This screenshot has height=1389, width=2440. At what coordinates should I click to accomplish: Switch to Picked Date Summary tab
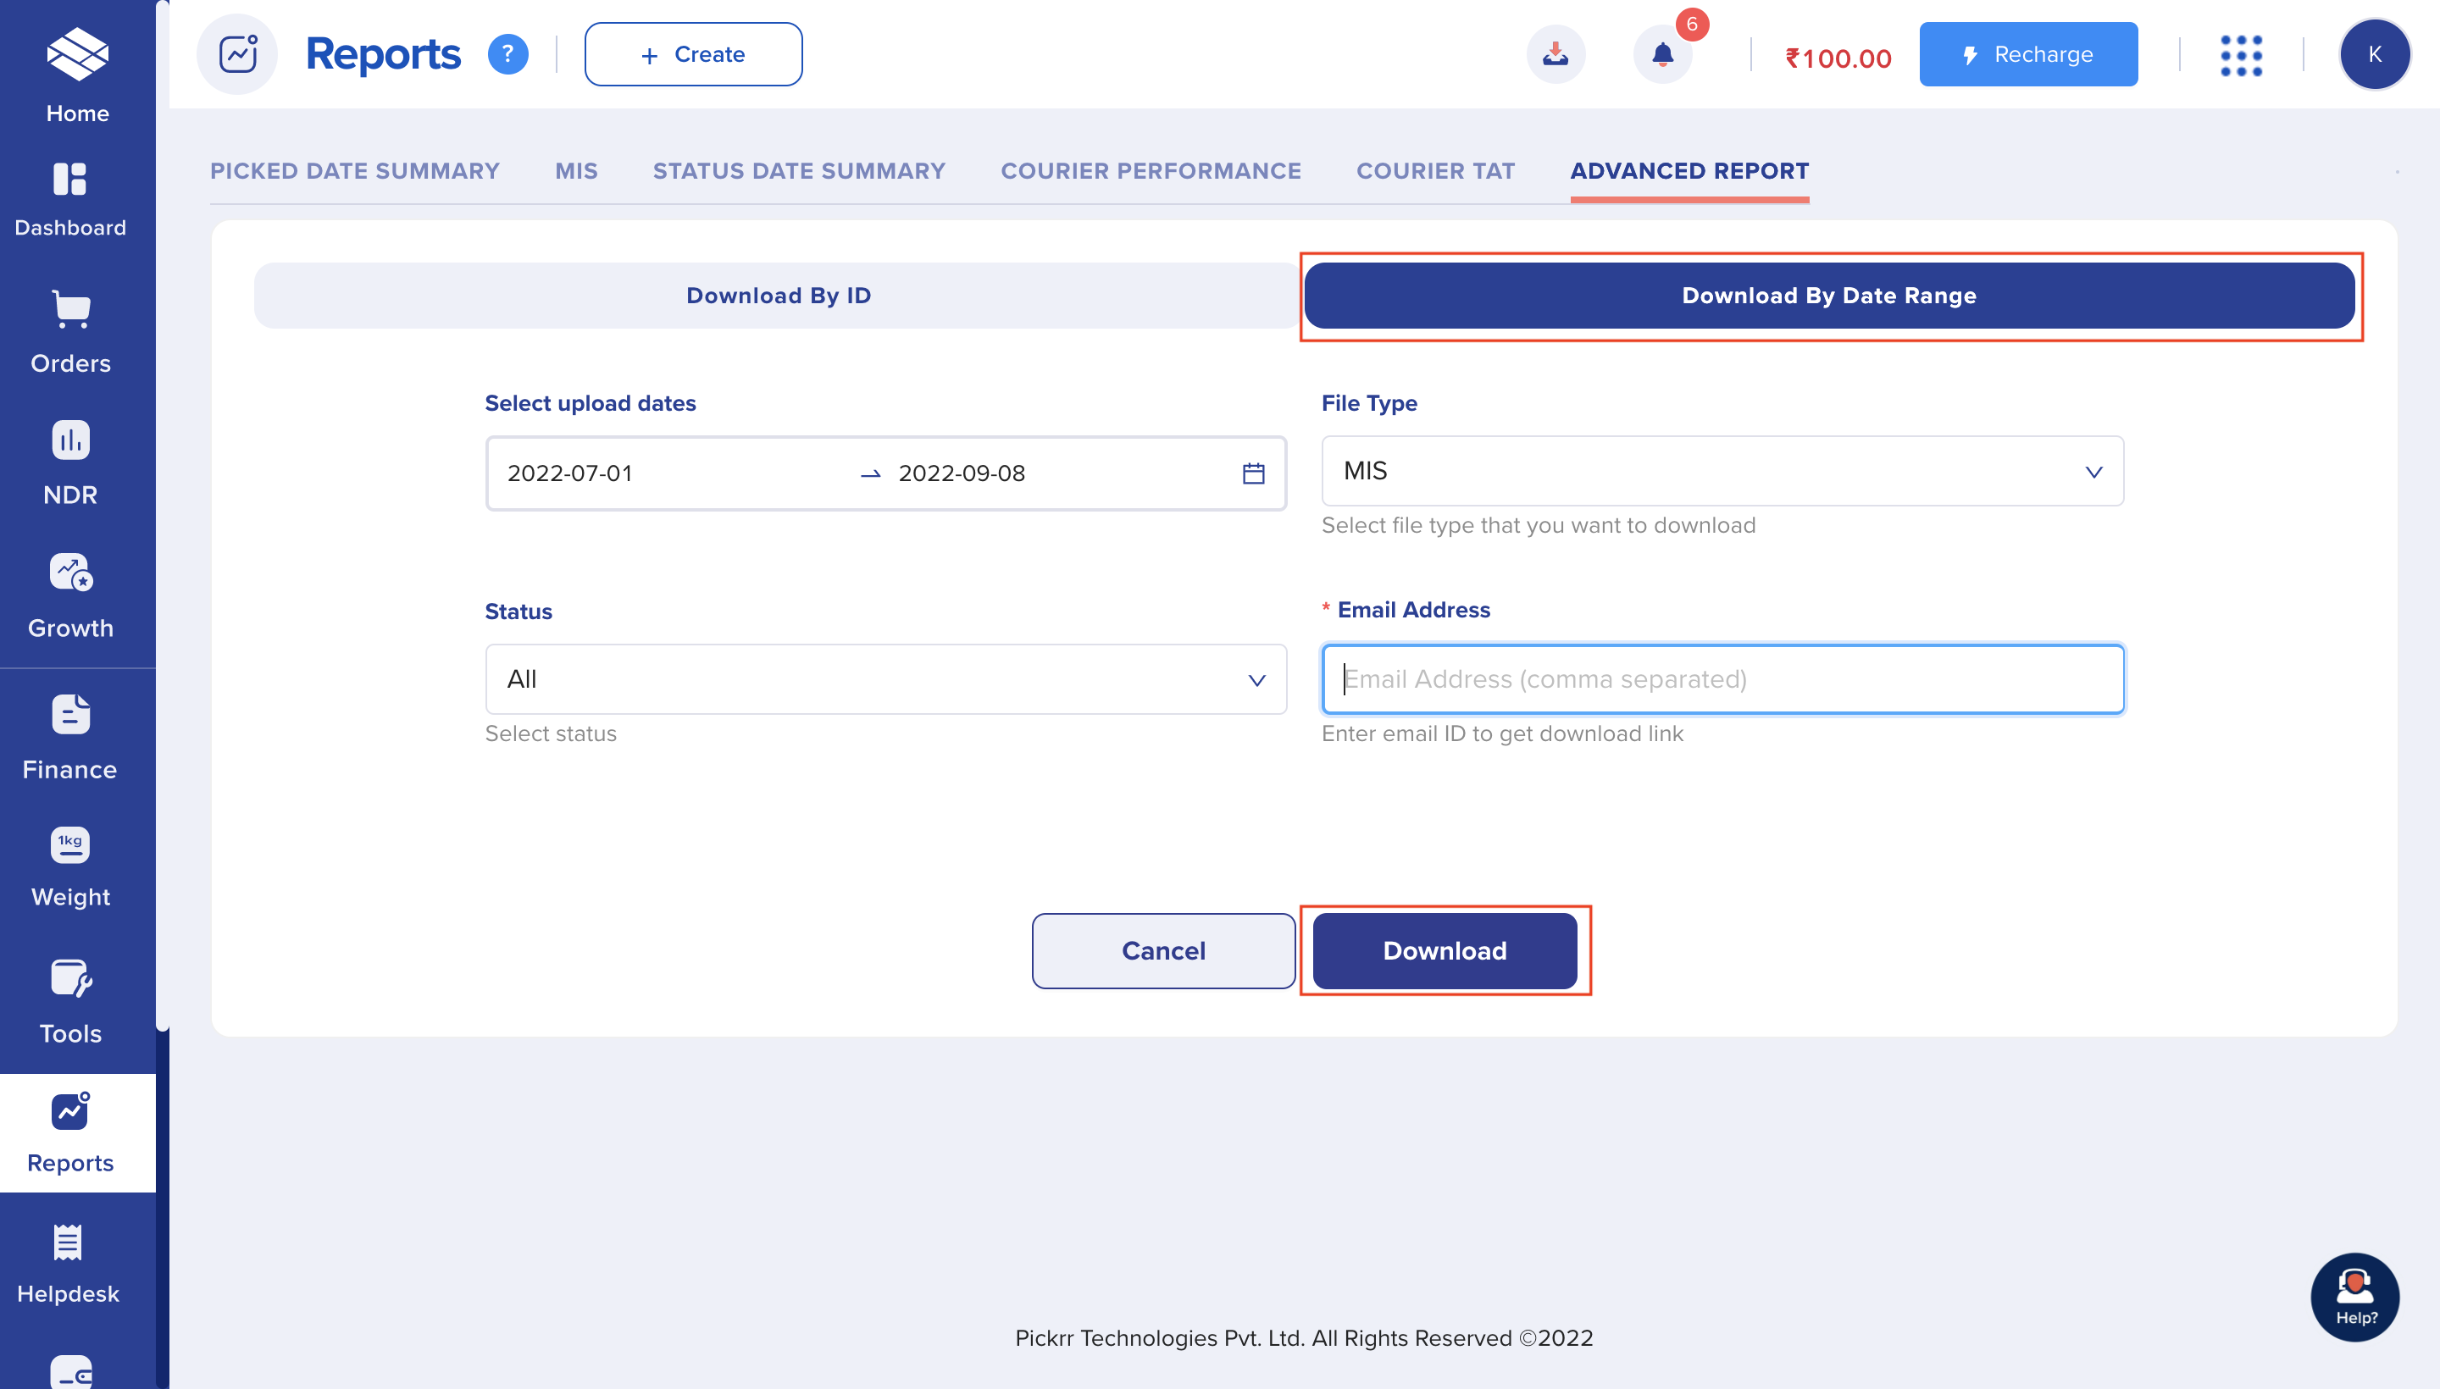coord(355,171)
